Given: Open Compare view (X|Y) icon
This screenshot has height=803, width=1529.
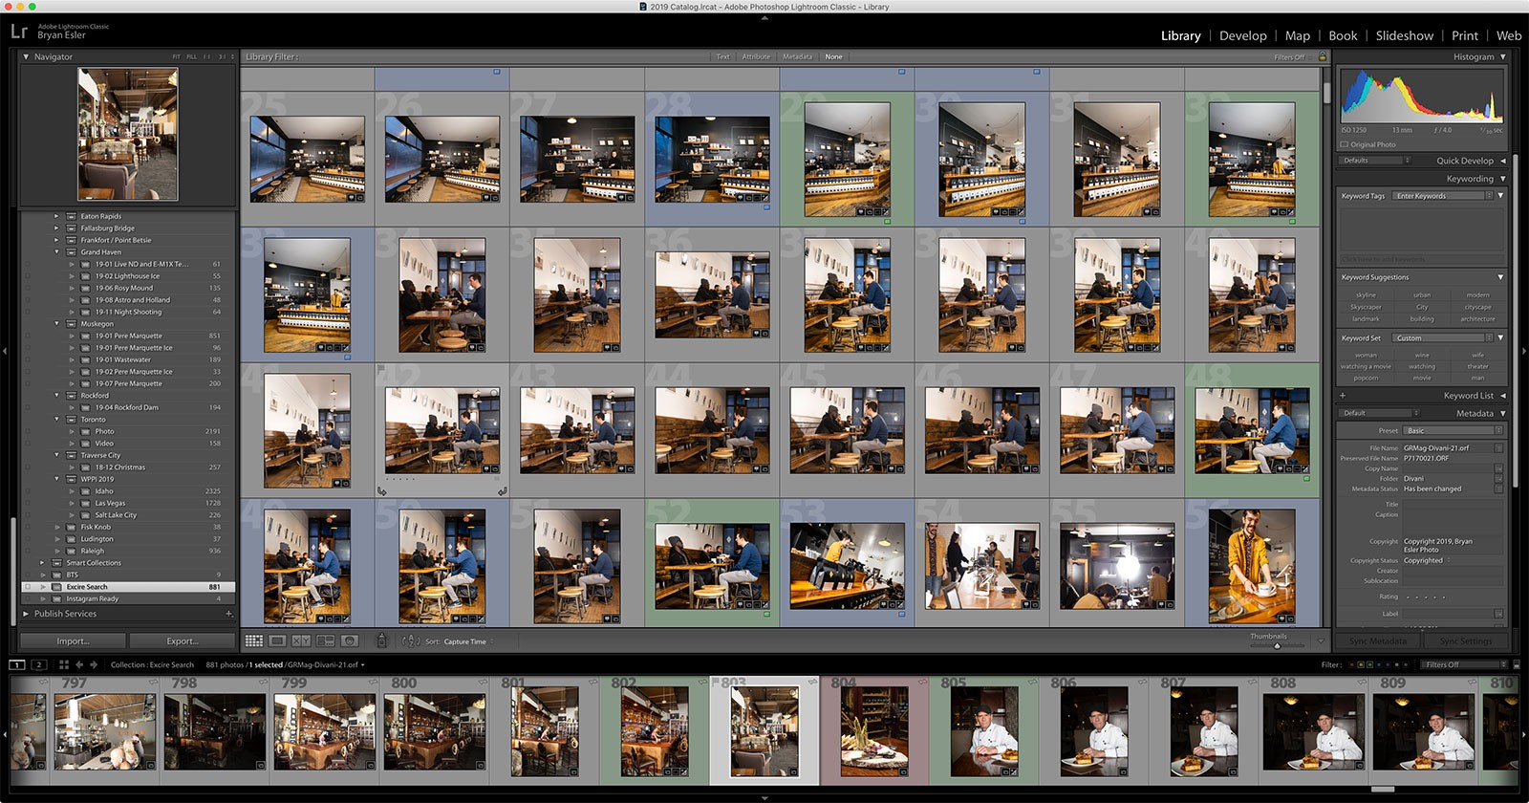Looking at the screenshot, I should tap(301, 641).
